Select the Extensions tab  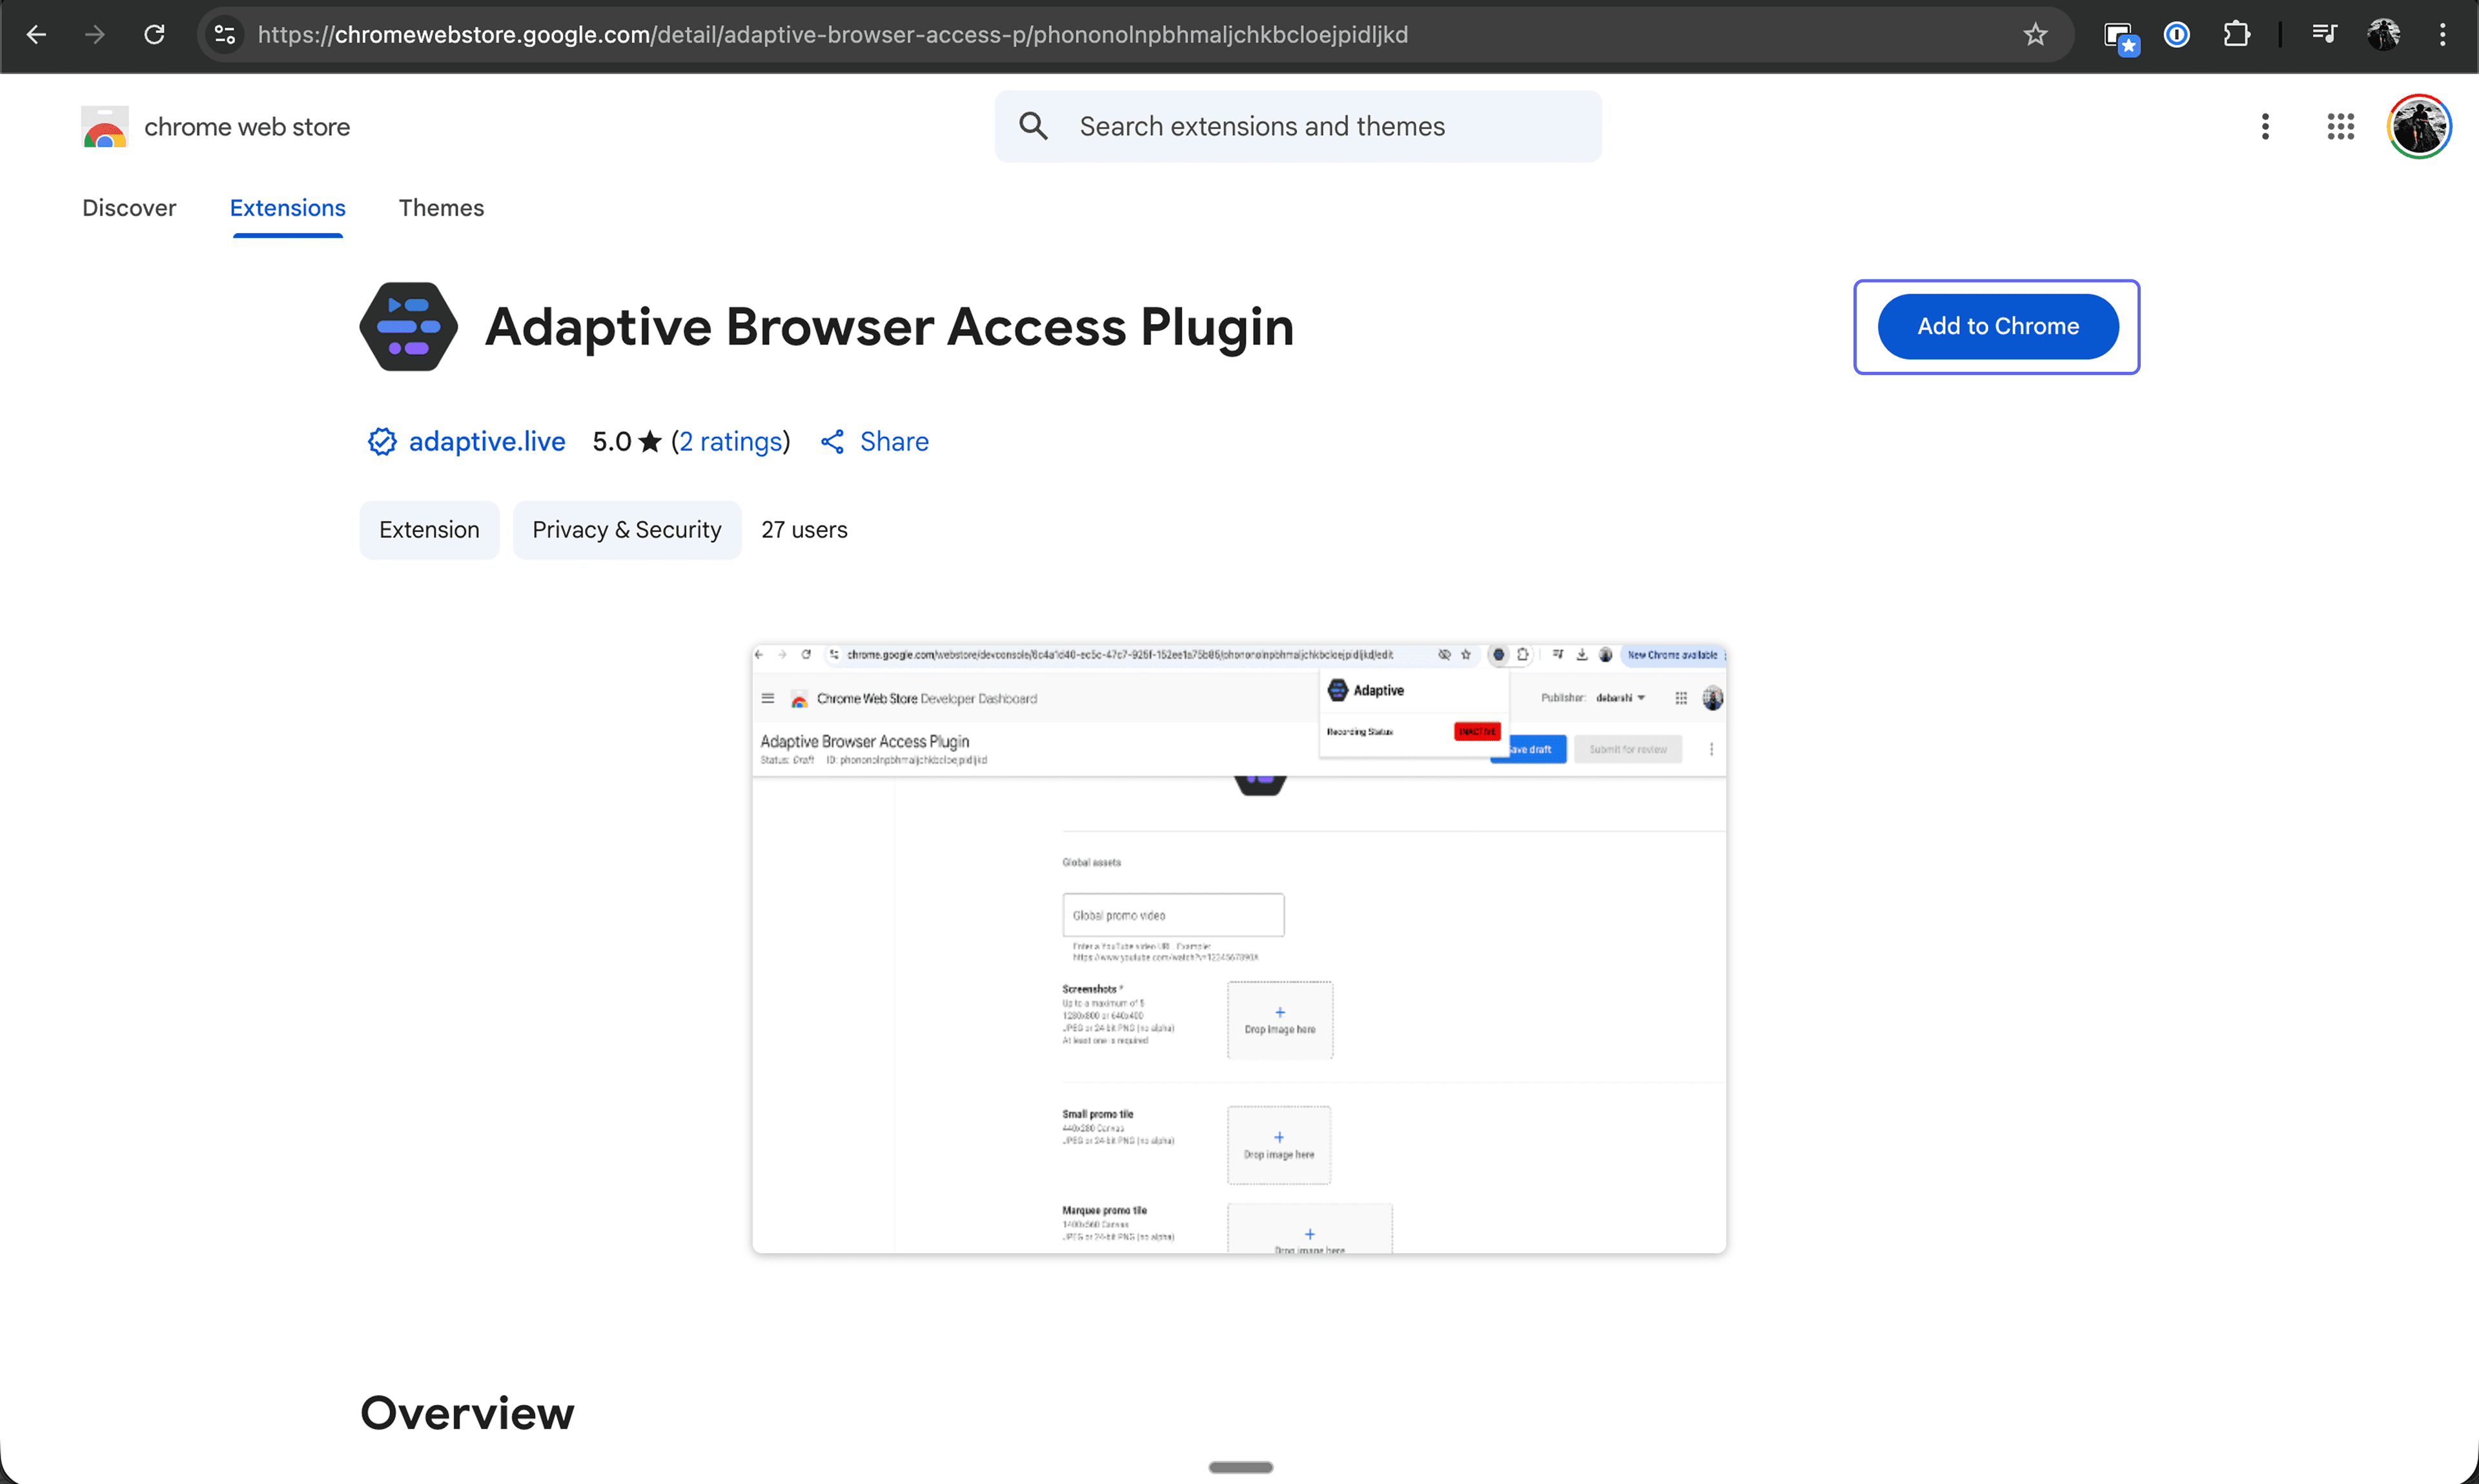point(288,208)
